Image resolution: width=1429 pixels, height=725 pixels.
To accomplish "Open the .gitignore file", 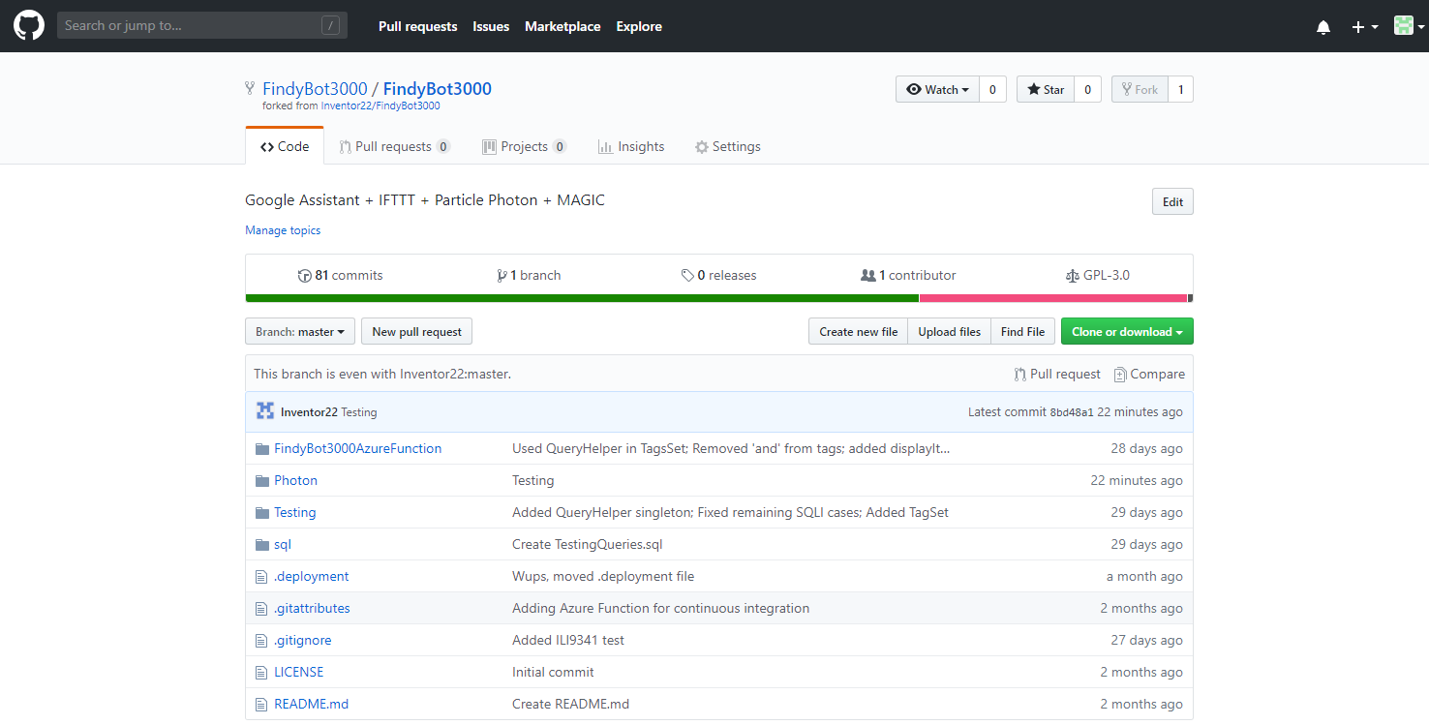I will (x=302, y=640).
